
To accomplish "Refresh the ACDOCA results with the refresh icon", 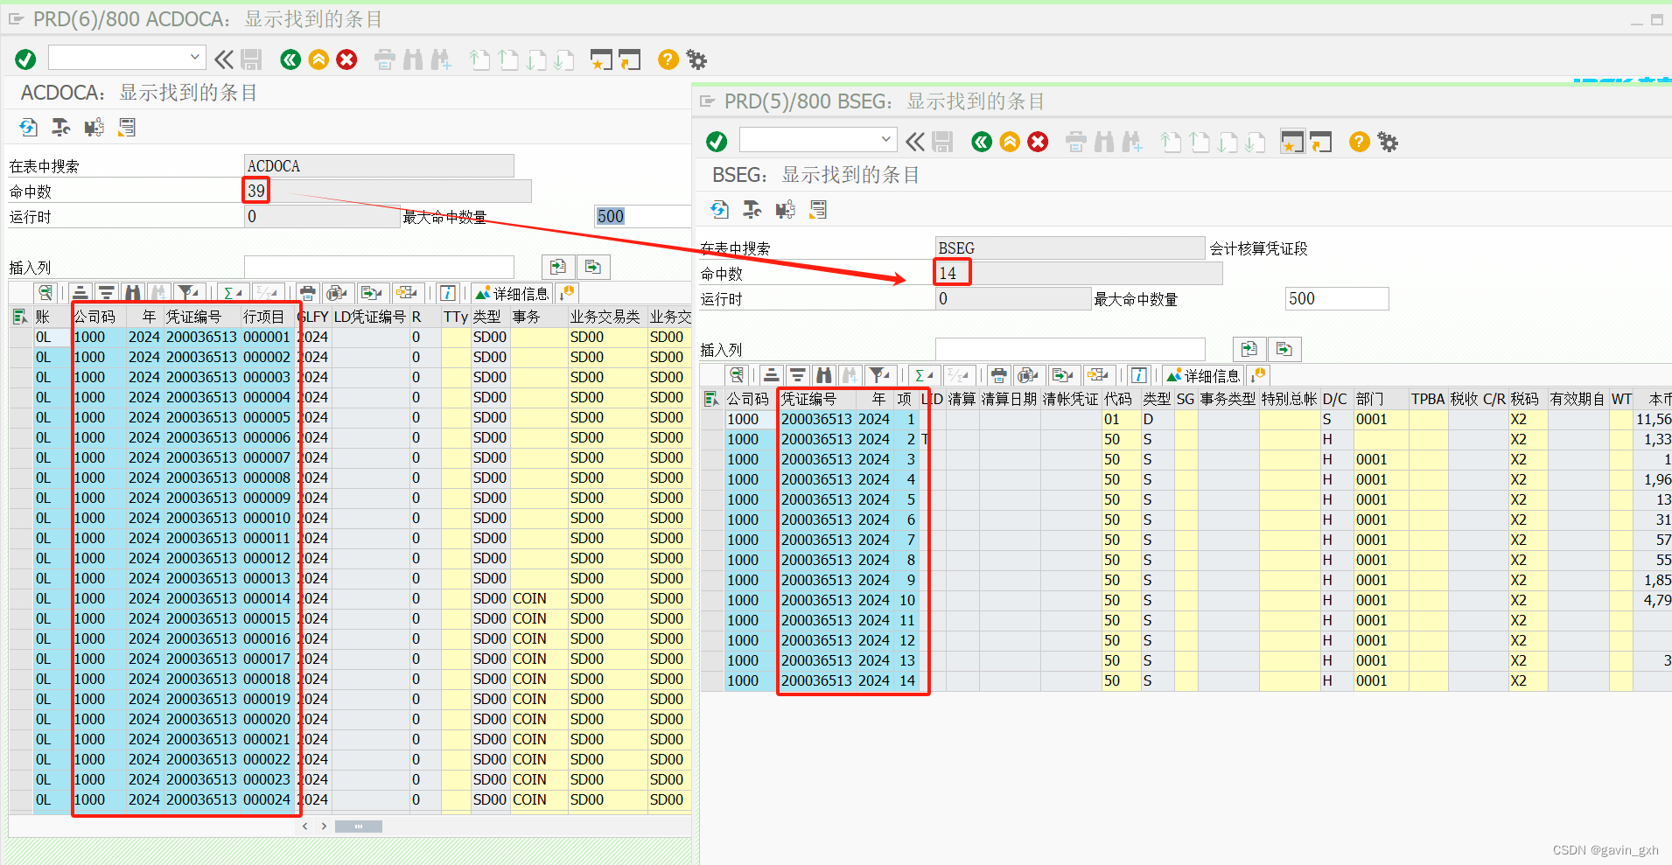I will coord(29,127).
